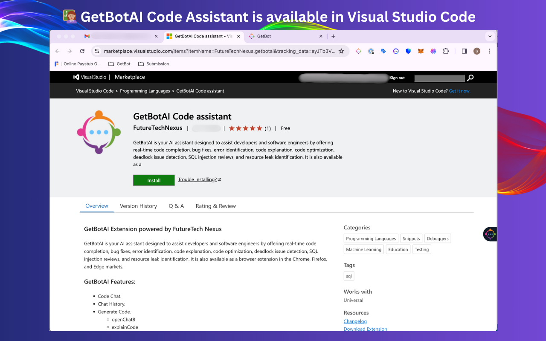Image resolution: width=546 pixels, height=341 pixels.
Task: Open the FutureTechNexus publisher link
Action: click(x=158, y=128)
